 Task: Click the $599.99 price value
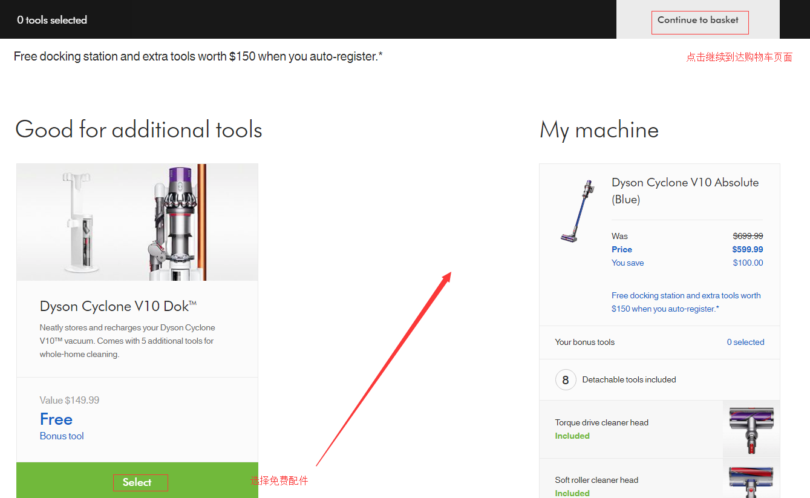(747, 249)
